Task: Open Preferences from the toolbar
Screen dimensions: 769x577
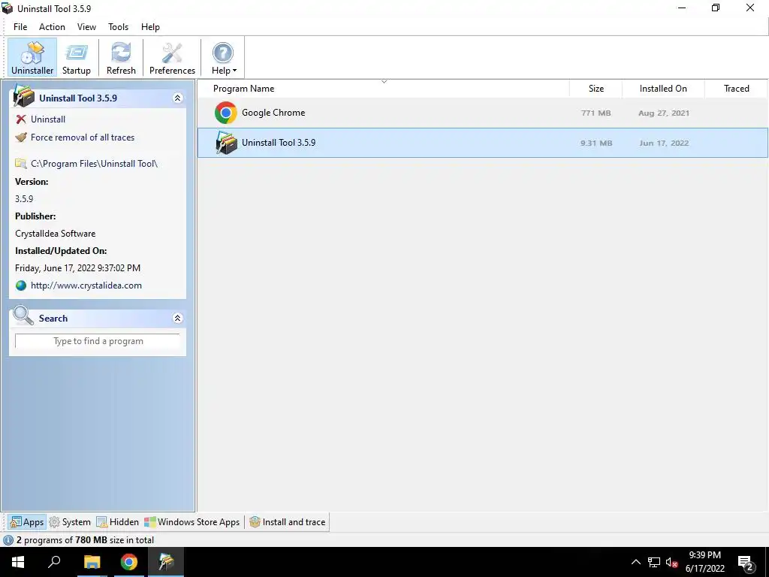Action: point(172,57)
